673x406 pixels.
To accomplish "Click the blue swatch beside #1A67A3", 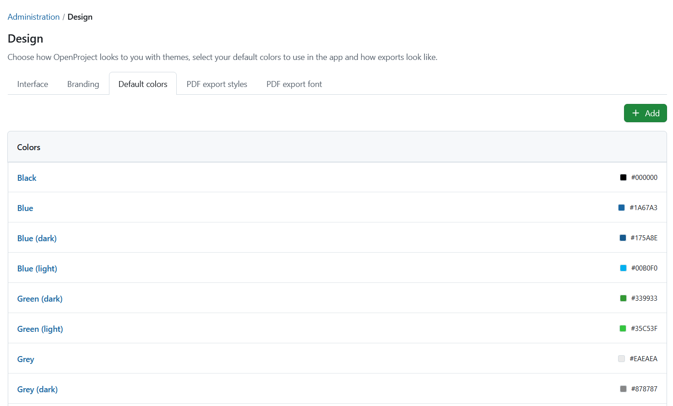I will pyautogui.click(x=621, y=208).
